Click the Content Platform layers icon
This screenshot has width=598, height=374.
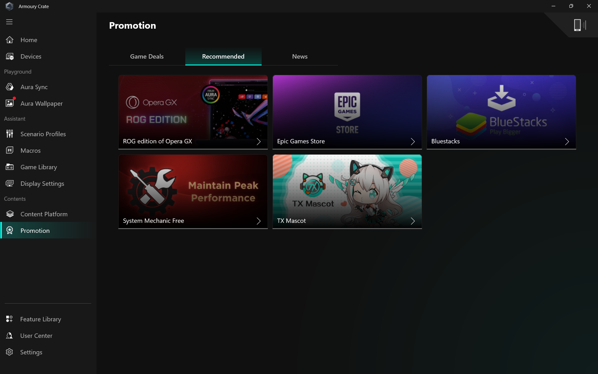(10, 214)
